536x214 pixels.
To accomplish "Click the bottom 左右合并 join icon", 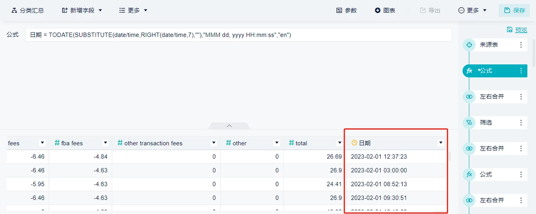I will pyautogui.click(x=469, y=200).
